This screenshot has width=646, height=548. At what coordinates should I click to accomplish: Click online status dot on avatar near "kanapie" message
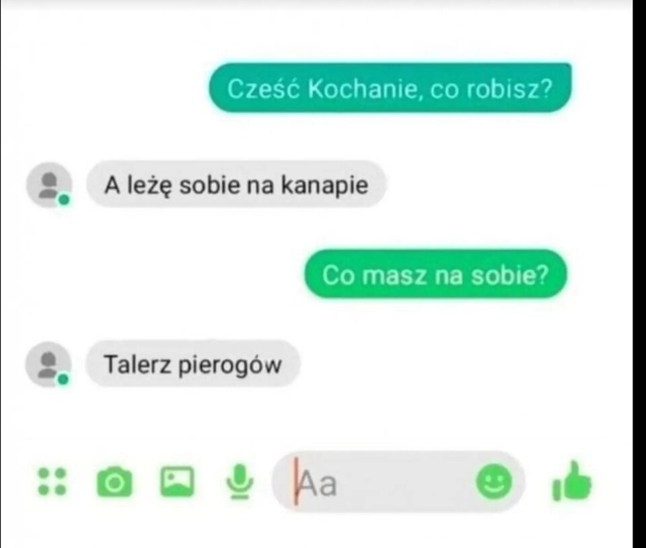(x=64, y=200)
